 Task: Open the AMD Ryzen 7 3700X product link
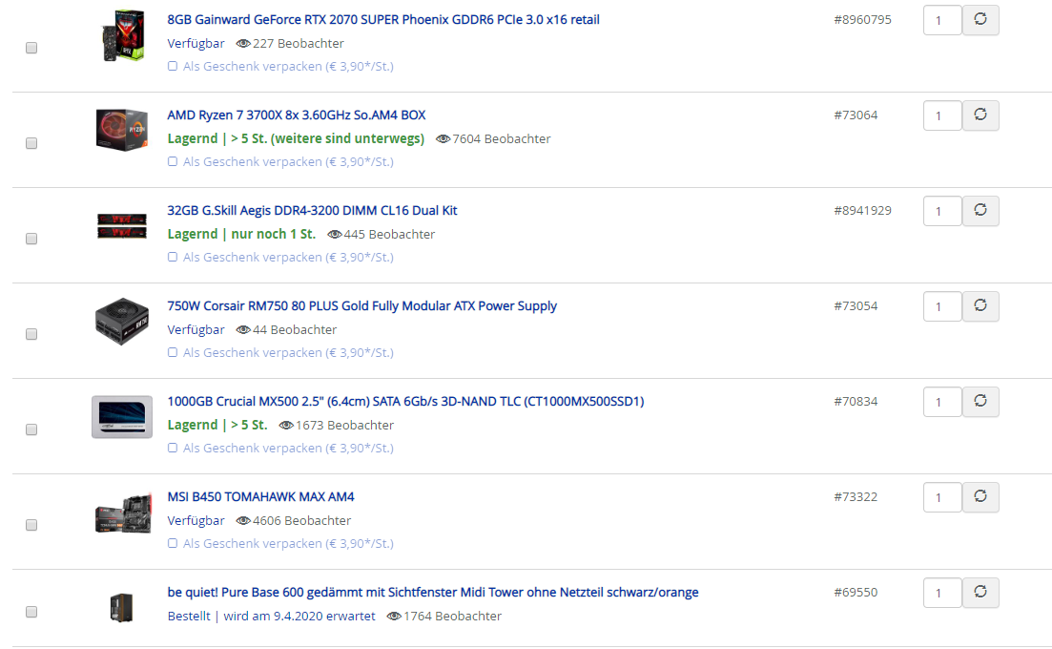[x=297, y=115]
